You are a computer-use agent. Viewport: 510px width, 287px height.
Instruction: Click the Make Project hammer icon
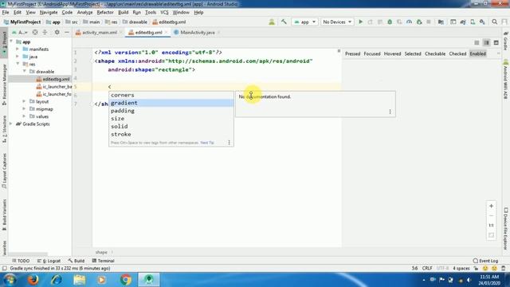pyautogui.click(x=284, y=22)
